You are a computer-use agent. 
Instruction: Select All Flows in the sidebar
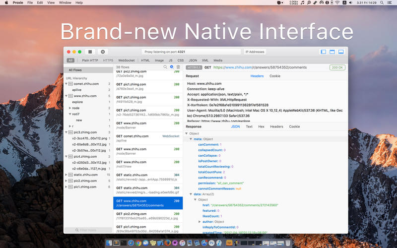tap(88, 70)
